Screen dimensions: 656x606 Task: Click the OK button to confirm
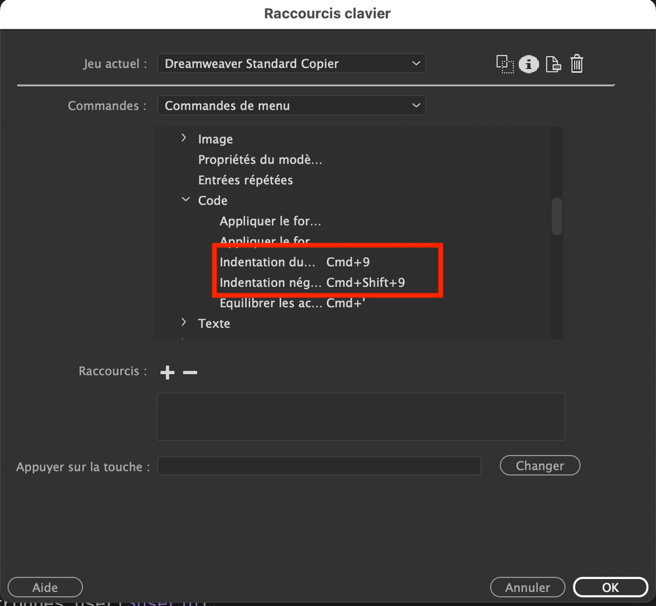[x=610, y=587]
